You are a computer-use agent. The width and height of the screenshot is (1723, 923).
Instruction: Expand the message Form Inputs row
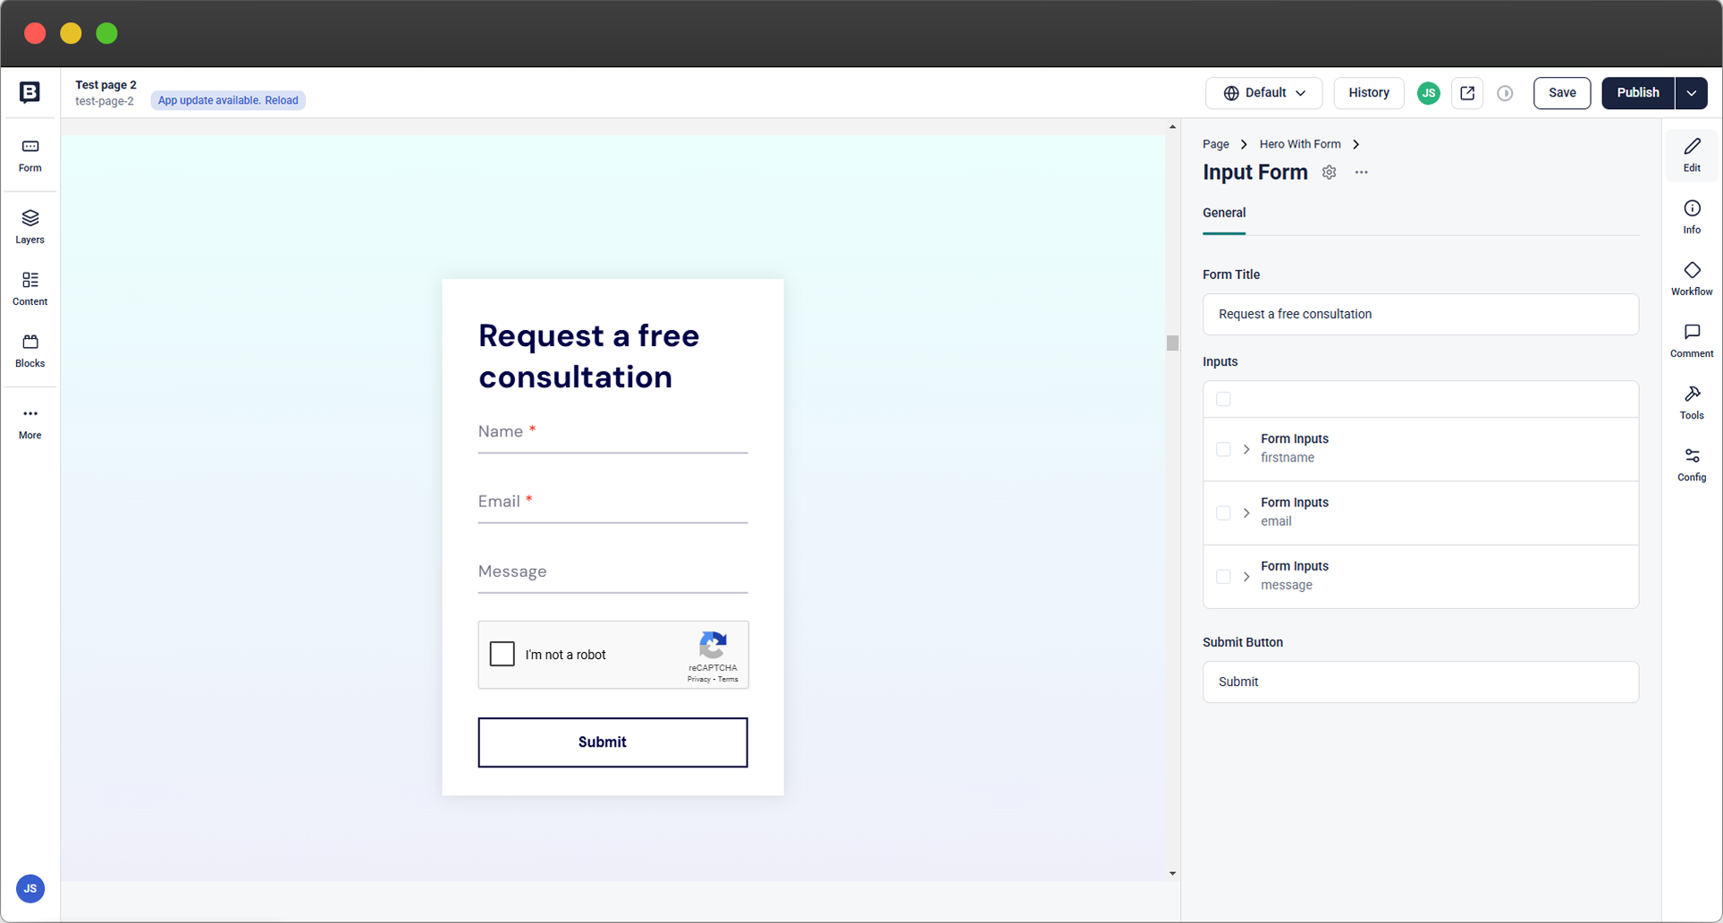point(1246,577)
